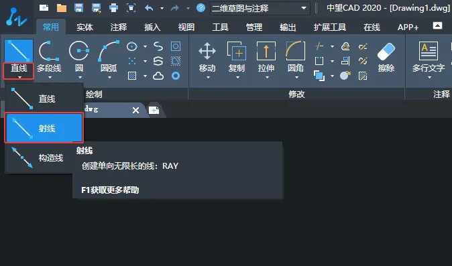Viewport: 452px width, 266px height.
Task: Click the trim tool icon in modify panel
Action: 319,46
